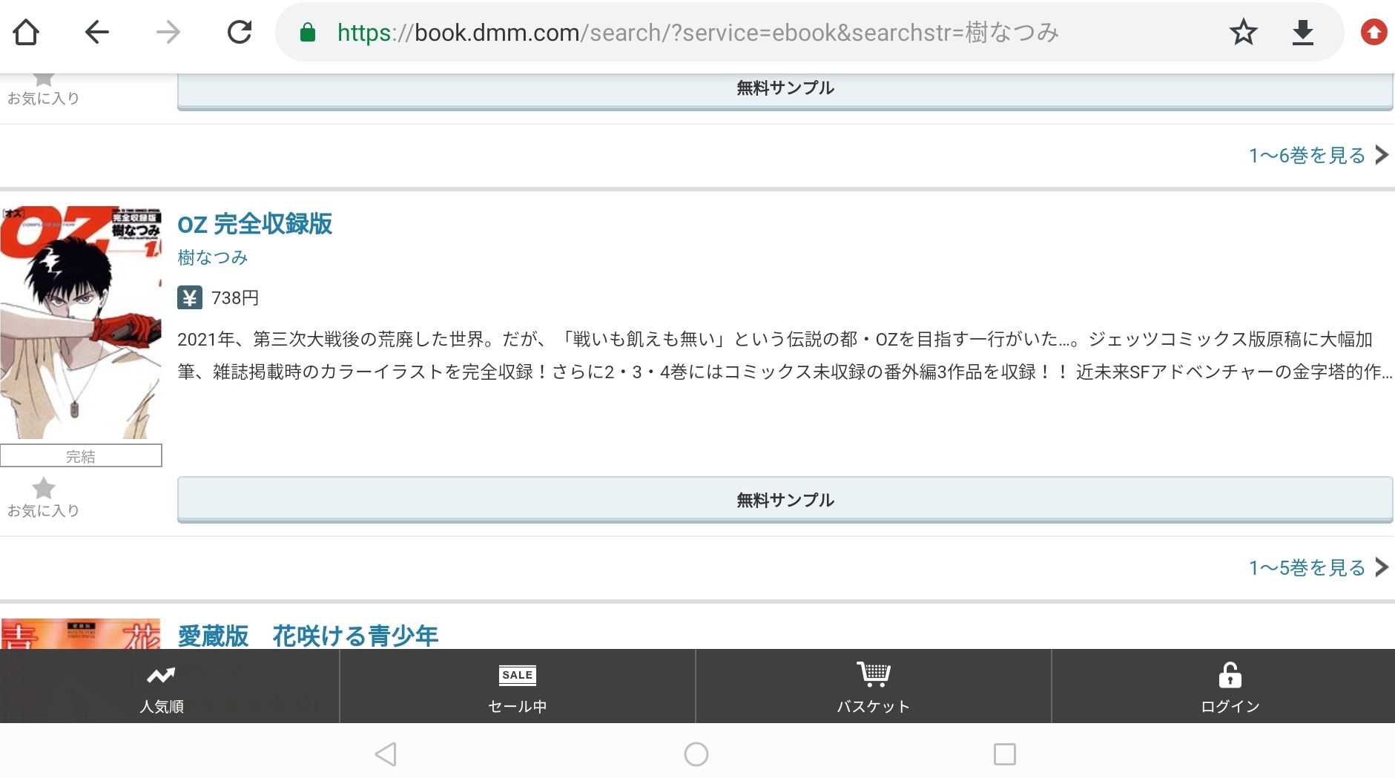This screenshot has width=1395, height=778.
Task: Open downloads via the download icon
Action: [1302, 33]
